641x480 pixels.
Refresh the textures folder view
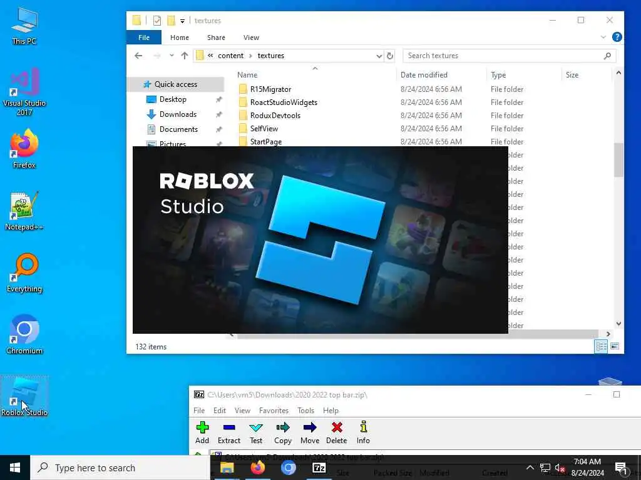390,56
